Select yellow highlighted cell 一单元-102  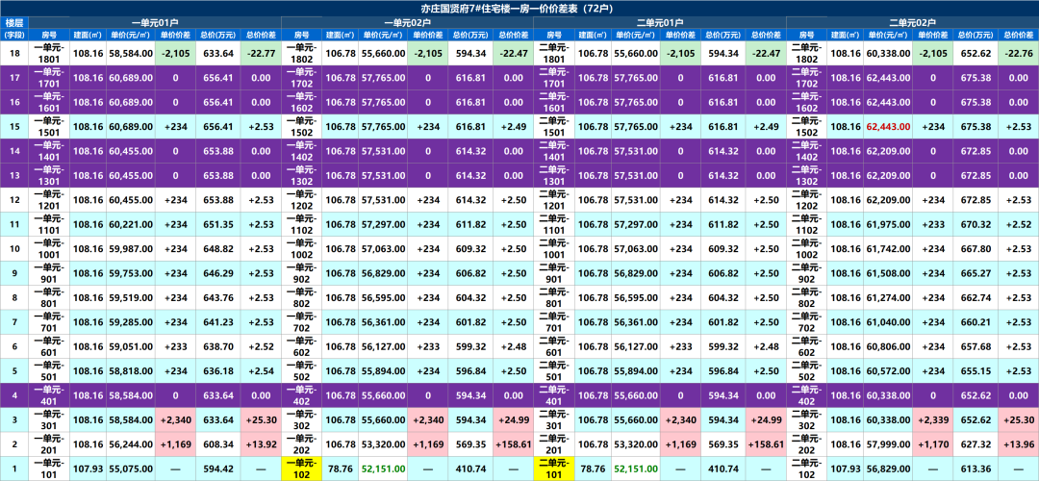(x=302, y=469)
